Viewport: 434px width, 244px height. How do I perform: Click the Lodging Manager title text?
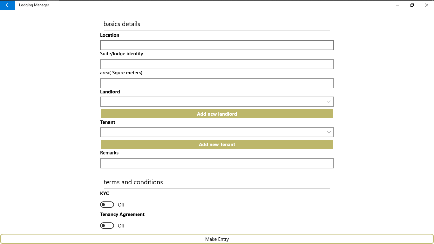click(x=34, y=5)
